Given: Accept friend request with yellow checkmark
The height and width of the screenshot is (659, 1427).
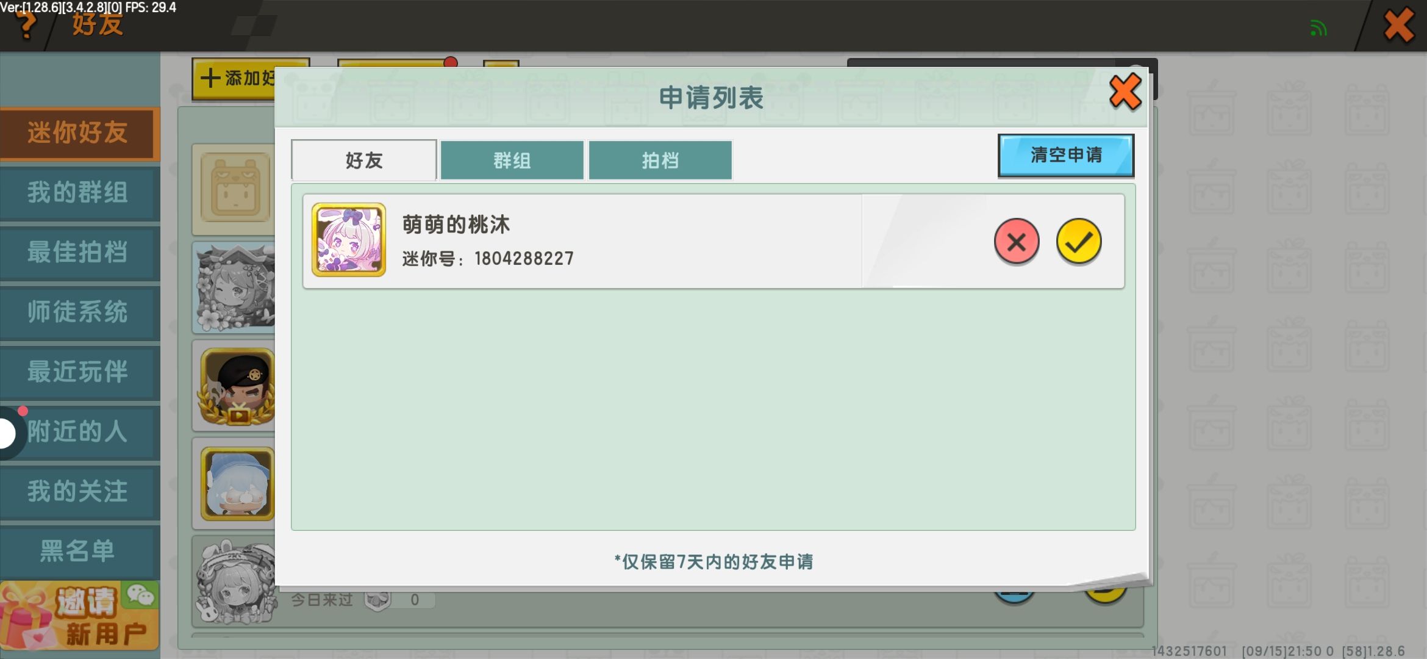Looking at the screenshot, I should click(1078, 242).
